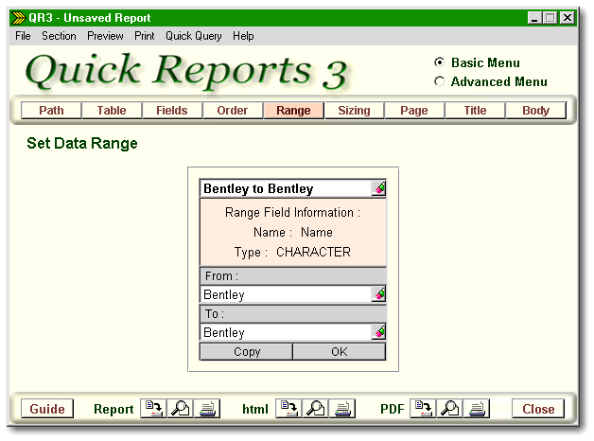Switch to the Order tab
Screen dimensions: 594x441
click(x=233, y=110)
